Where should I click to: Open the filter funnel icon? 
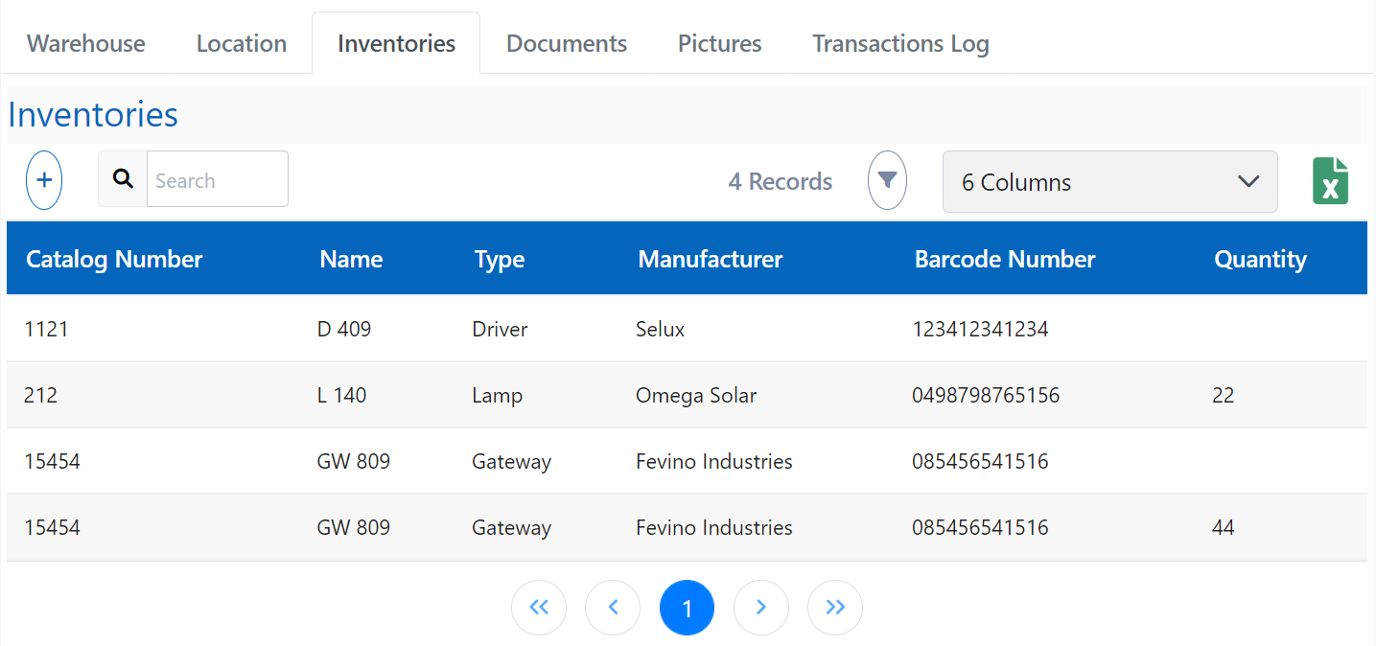(887, 180)
